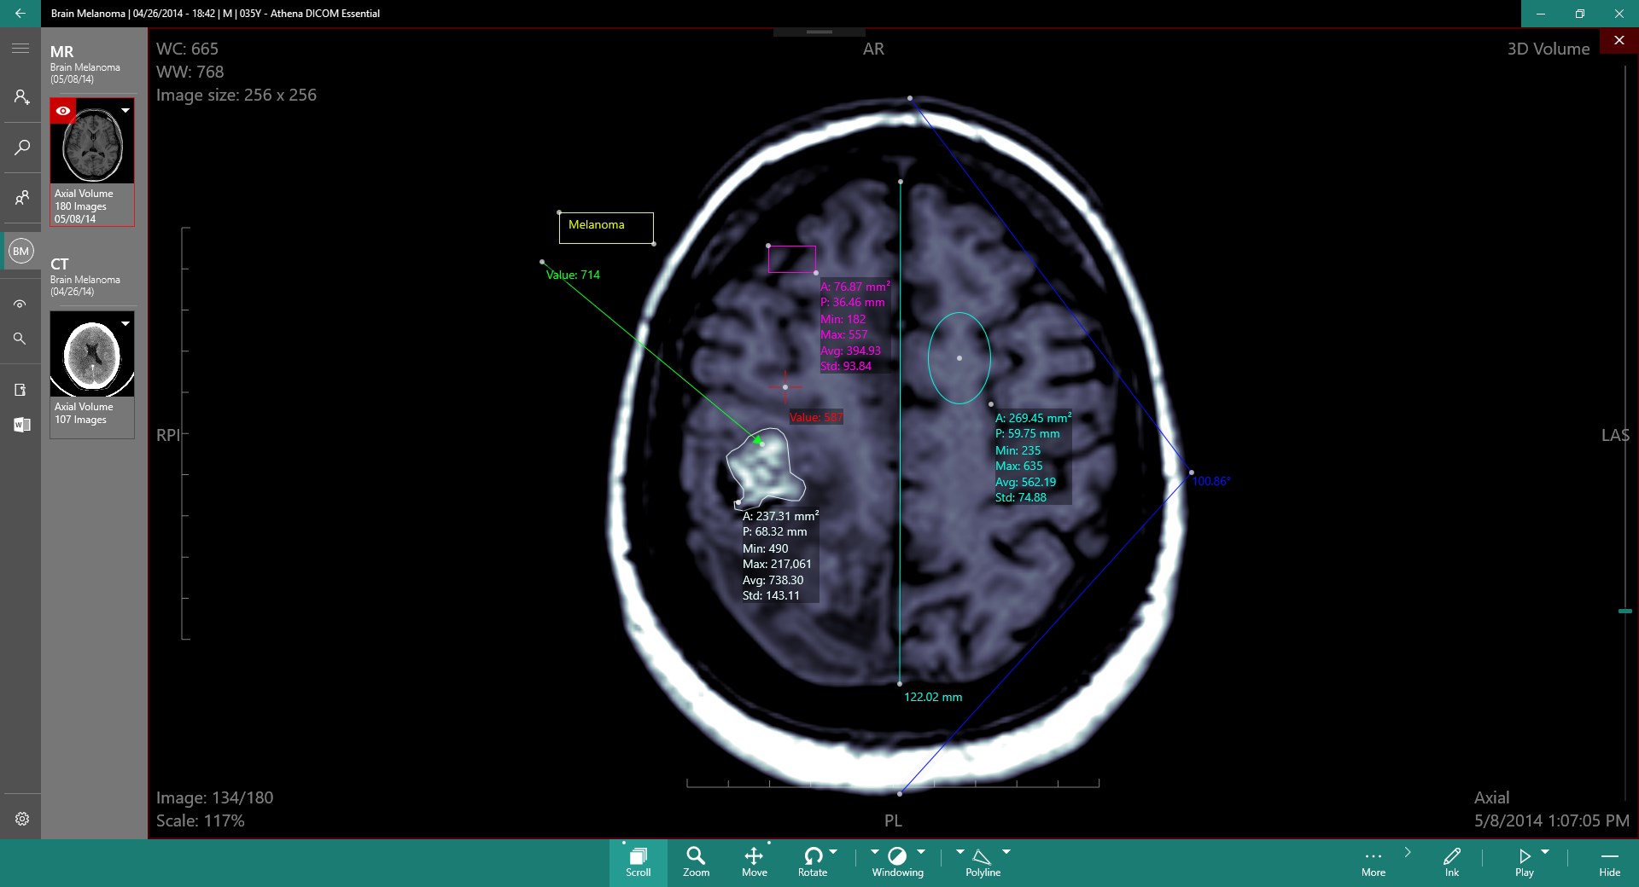Screen dimensions: 1639x887
Task: Select the Rotate tool
Action: tap(812, 861)
